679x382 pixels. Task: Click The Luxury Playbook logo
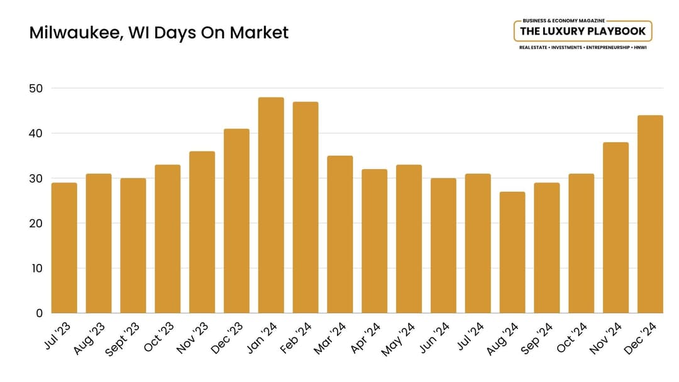pos(582,34)
